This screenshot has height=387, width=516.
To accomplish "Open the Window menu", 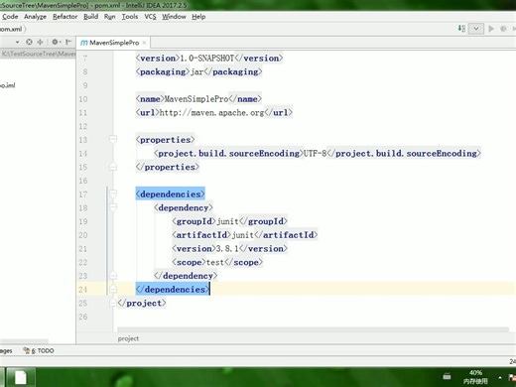I will tap(174, 17).
